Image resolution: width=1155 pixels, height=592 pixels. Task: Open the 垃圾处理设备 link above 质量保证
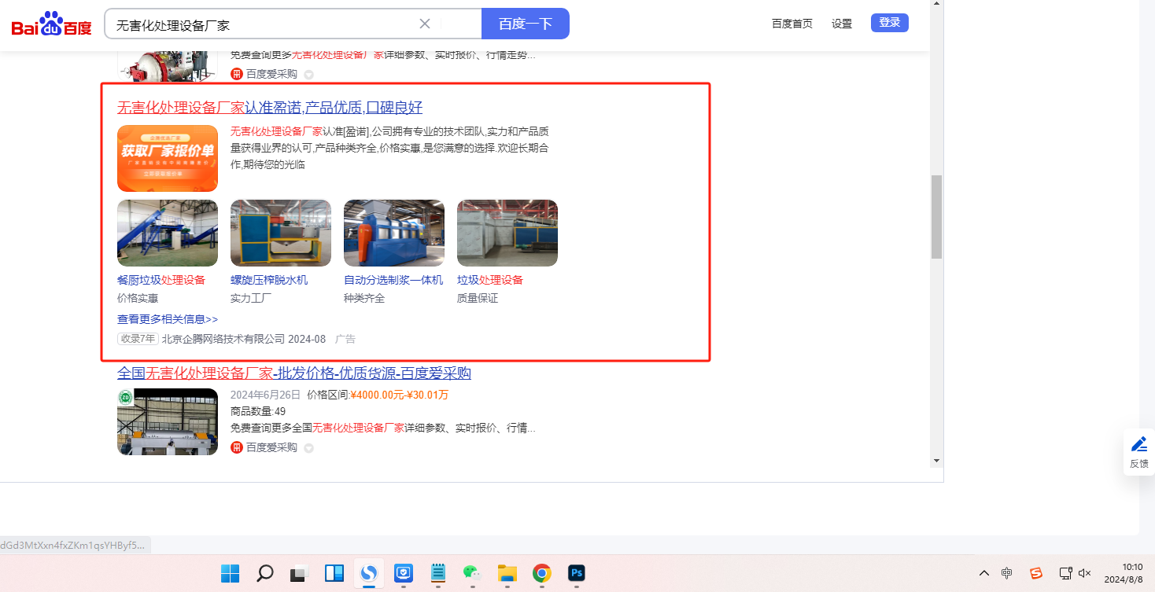[490, 280]
